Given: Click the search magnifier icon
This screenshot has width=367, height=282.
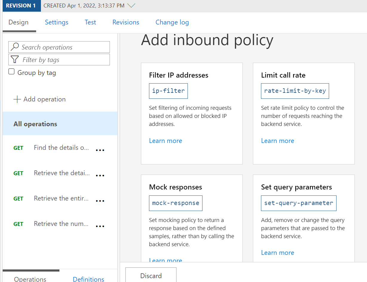Looking at the screenshot, I should coord(15,47).
